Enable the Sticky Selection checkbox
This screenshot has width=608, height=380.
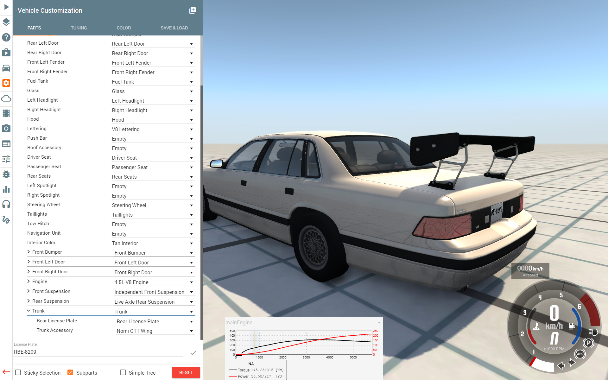[x=18, y=373]
